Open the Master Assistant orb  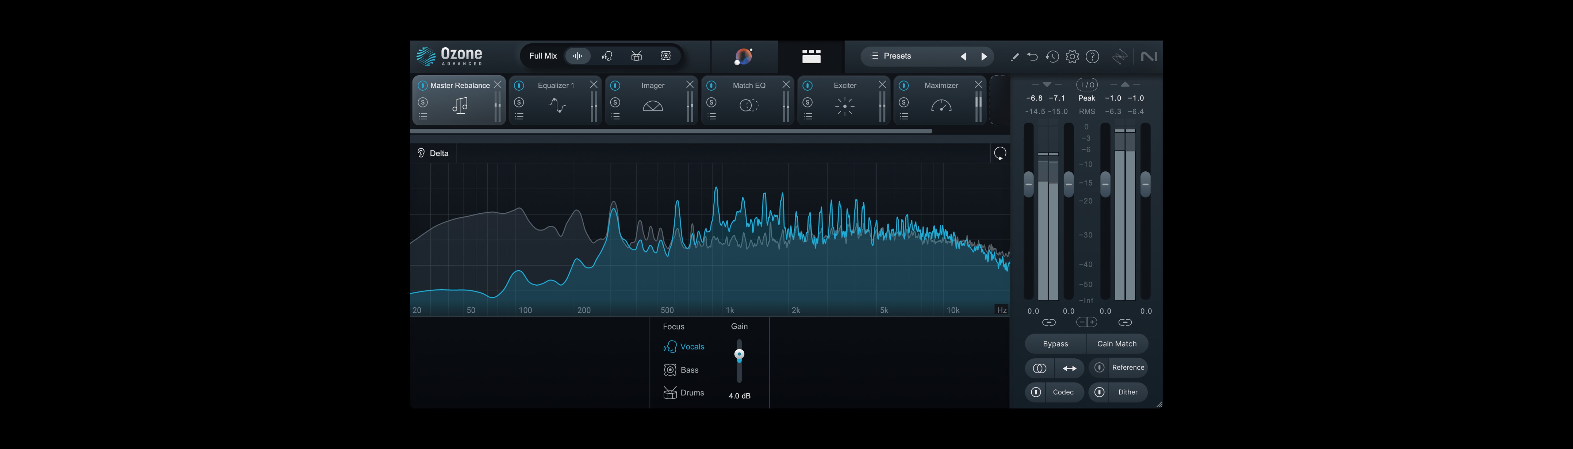(743, 57)
